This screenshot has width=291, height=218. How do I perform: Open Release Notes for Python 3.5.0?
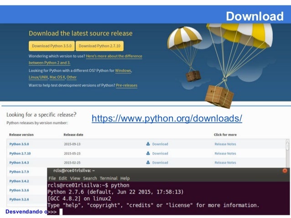tap(225, 144)
